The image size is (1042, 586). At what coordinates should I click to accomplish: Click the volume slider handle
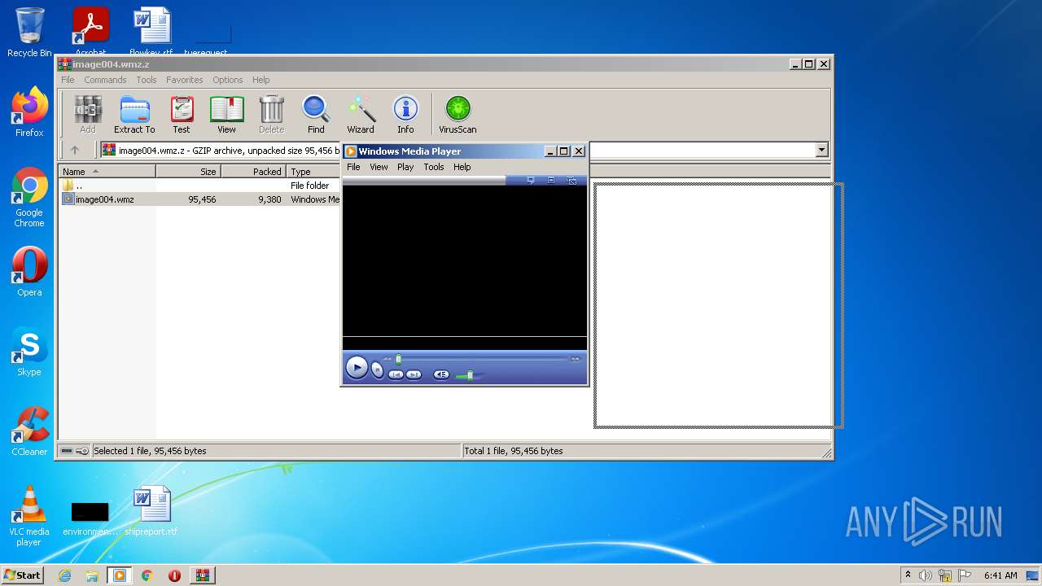[x=470, y=375]
